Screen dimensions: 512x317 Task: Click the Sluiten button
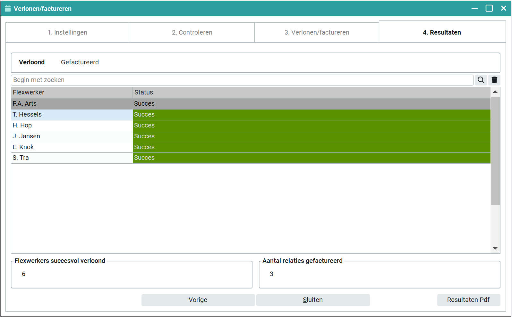point(313,300)
